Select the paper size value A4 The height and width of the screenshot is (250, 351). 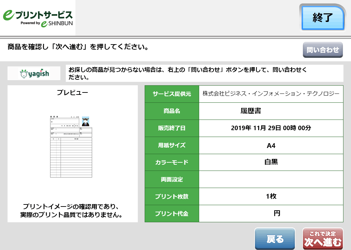pyautogui.click(x=271, y=146)
